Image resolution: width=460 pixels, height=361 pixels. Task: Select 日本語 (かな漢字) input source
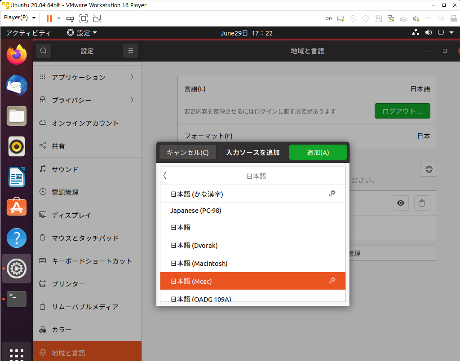pos(252,194)
